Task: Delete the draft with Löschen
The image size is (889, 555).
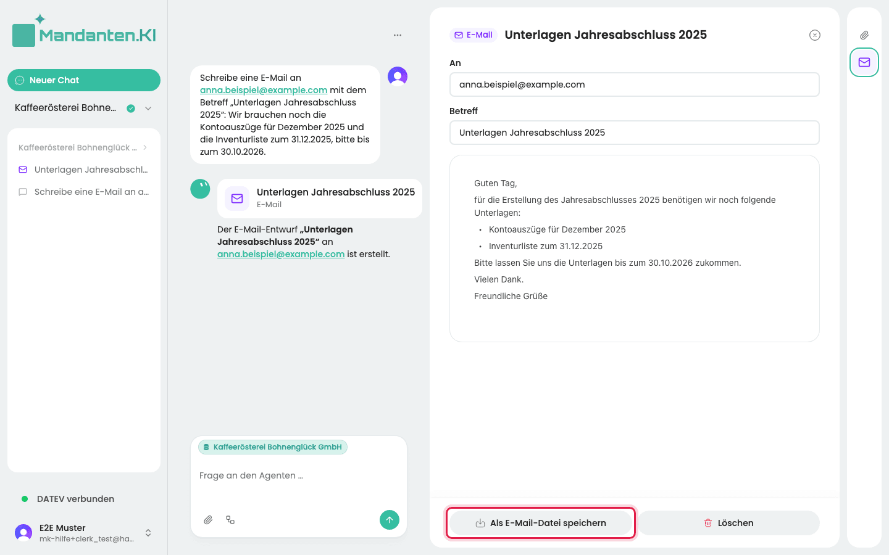Action: click(729, 523)
